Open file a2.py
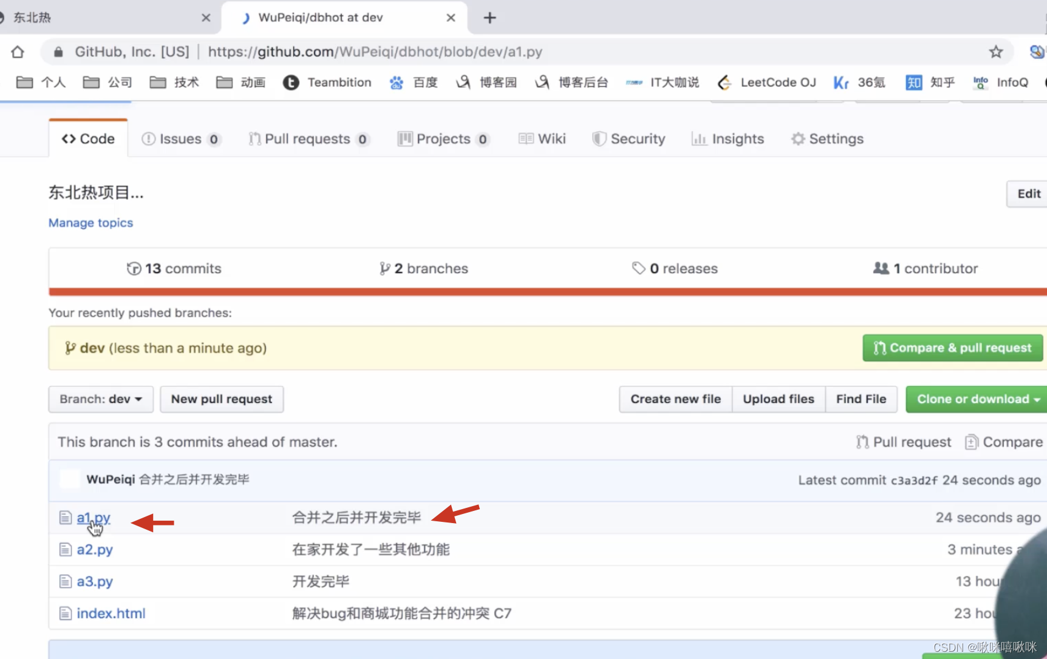 tap(95, 550)
